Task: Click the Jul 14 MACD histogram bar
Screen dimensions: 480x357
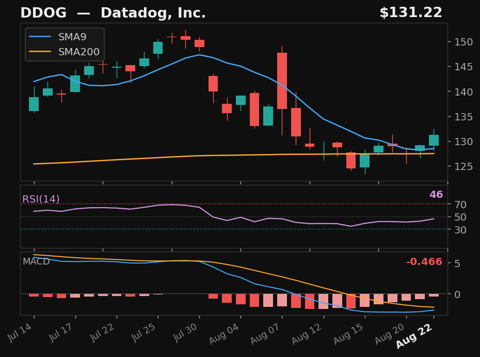Action: pos(34,295)
